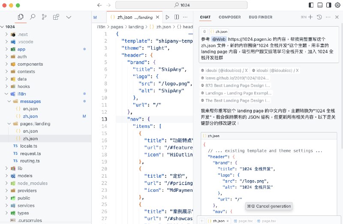This screenshot has height=224, width=343.
Task: Toggle the bottom panel layout icon
Action: click(320, 5)
